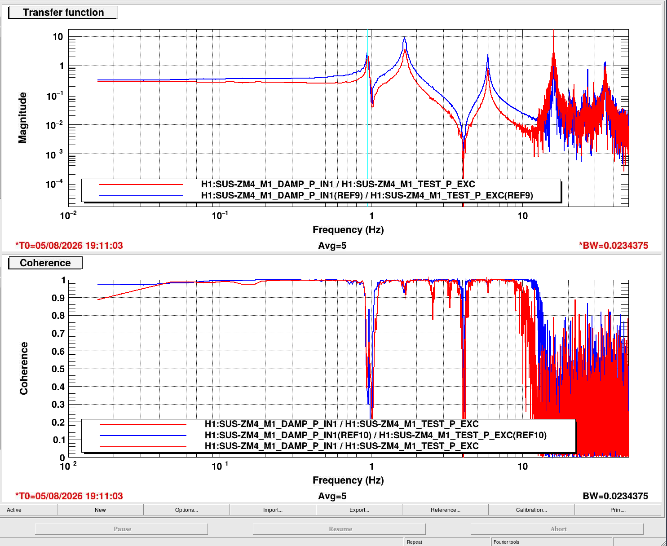Viewport: 667px width, 546px height.
Task: Create a New plot window
Action: [x=100, y=510]
